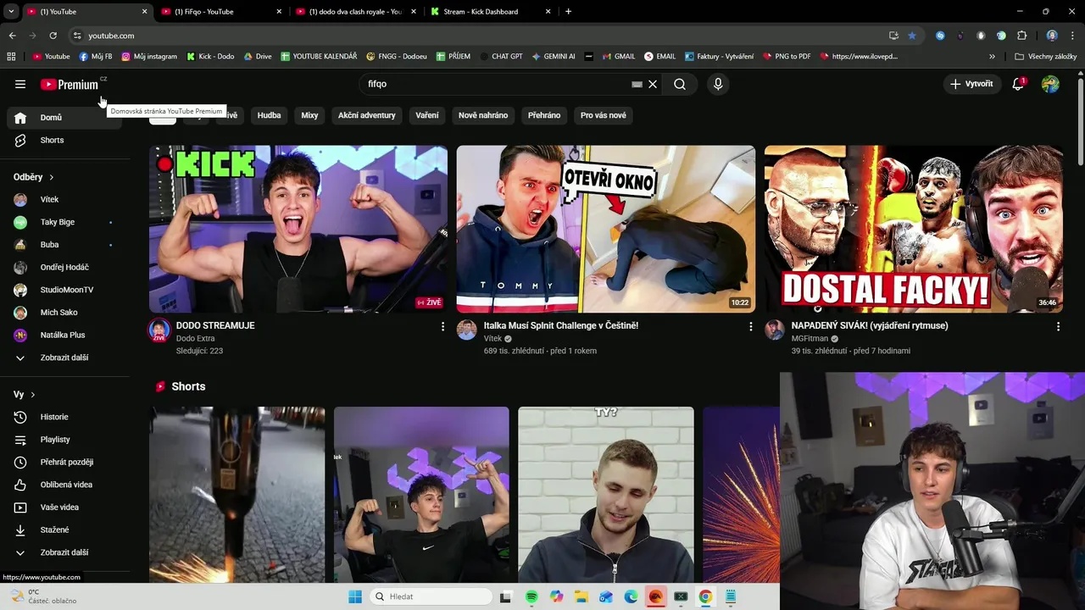This screenshot has height=610, width=1085.
Task: Reload the page in Chrome
Action: point(53,36)
